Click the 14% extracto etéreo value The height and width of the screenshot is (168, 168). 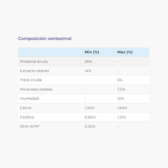pyautogui.click(x=88, y=71)
